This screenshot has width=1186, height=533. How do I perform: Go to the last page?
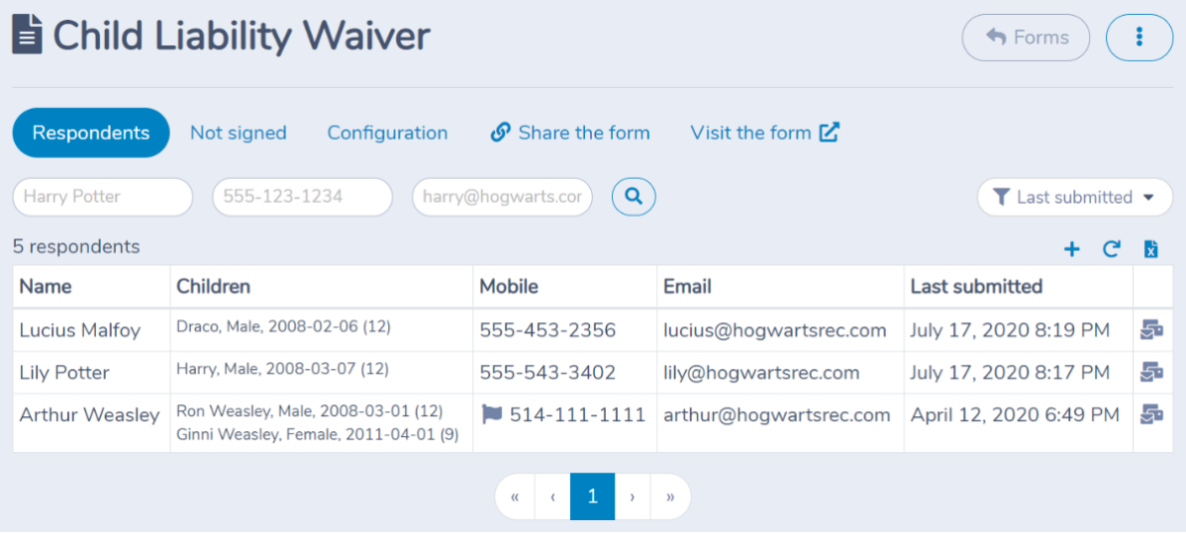point(670,496)
